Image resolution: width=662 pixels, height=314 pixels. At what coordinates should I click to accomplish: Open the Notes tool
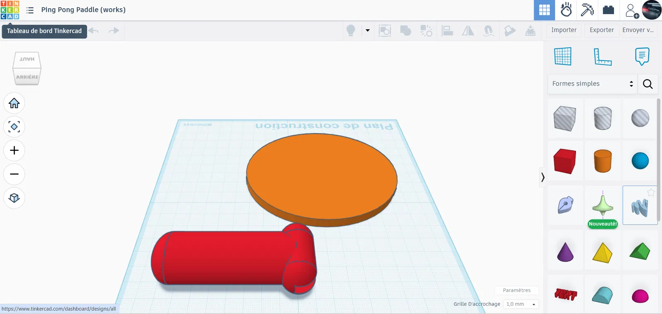click(x=642, y=57)
